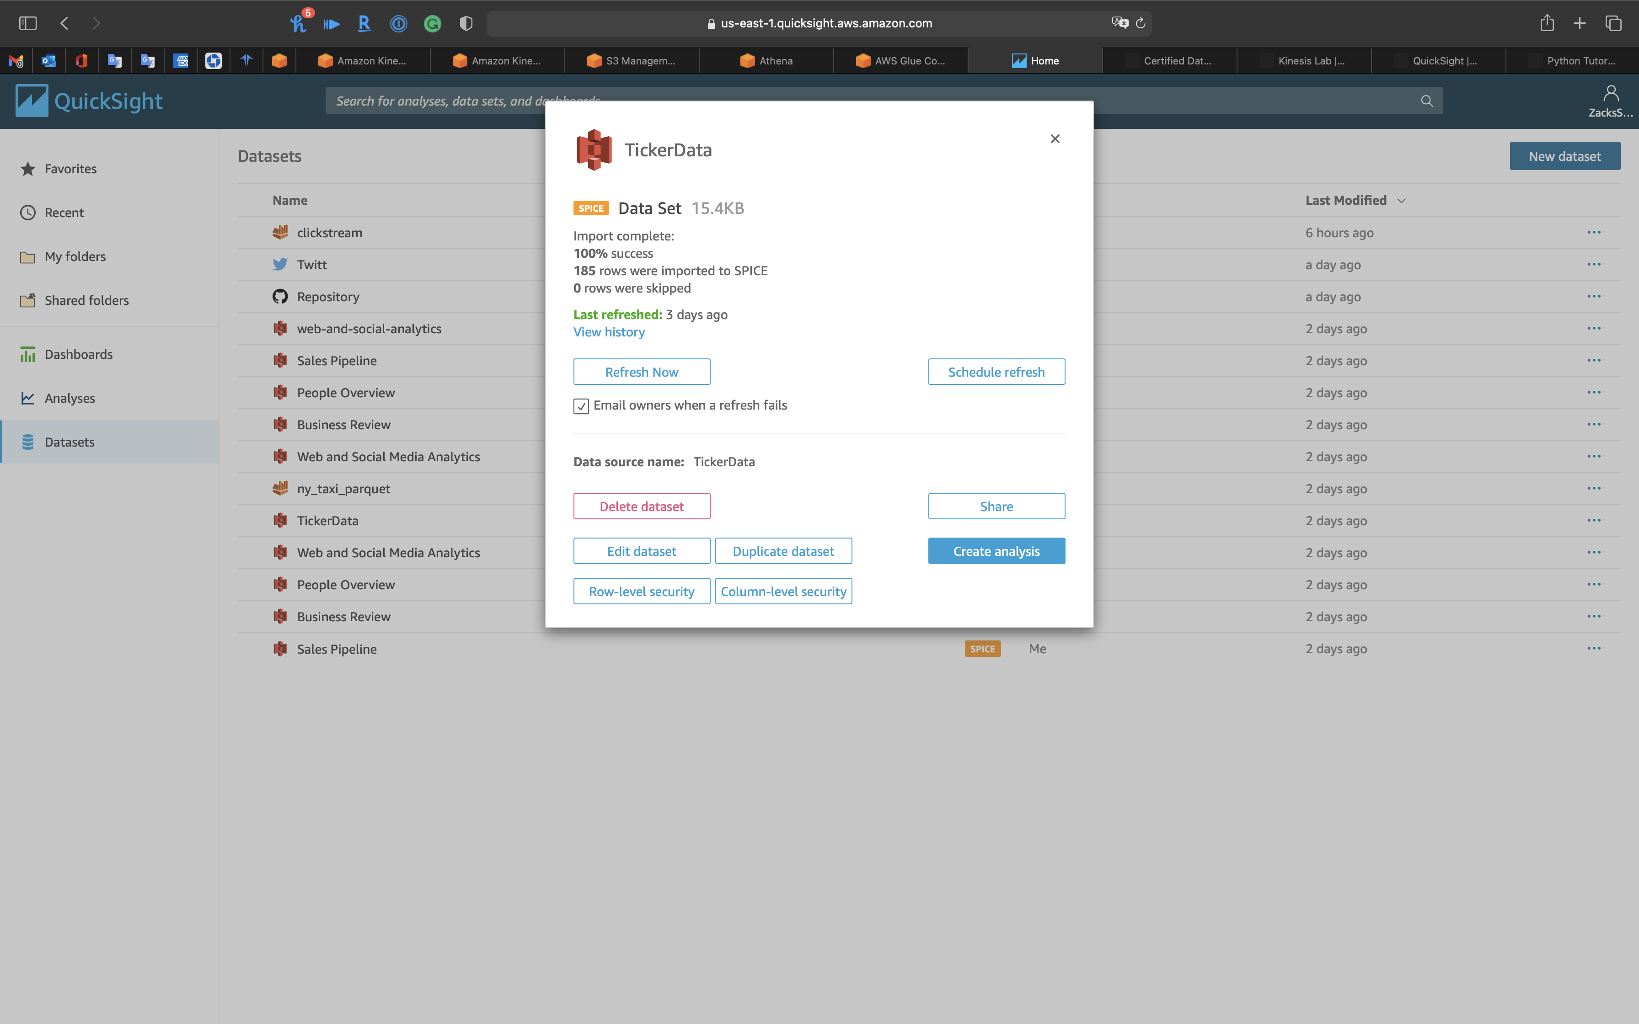Click the GitHub icon beside Repository
Screen dimensions: 1639x1024
click(280, 297)
